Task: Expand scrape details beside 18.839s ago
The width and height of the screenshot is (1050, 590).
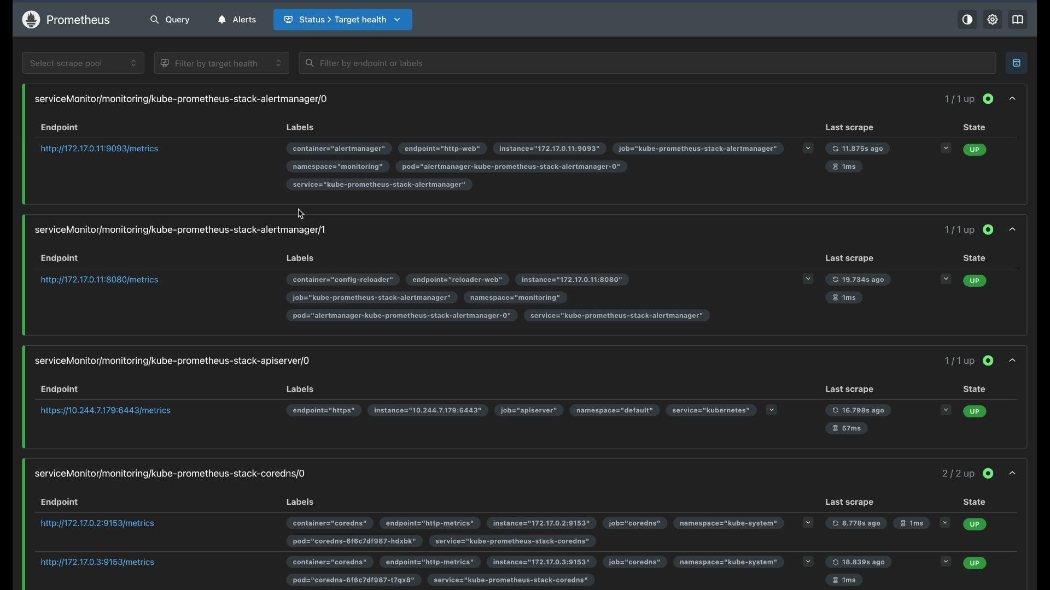Action: click(946, 562)
